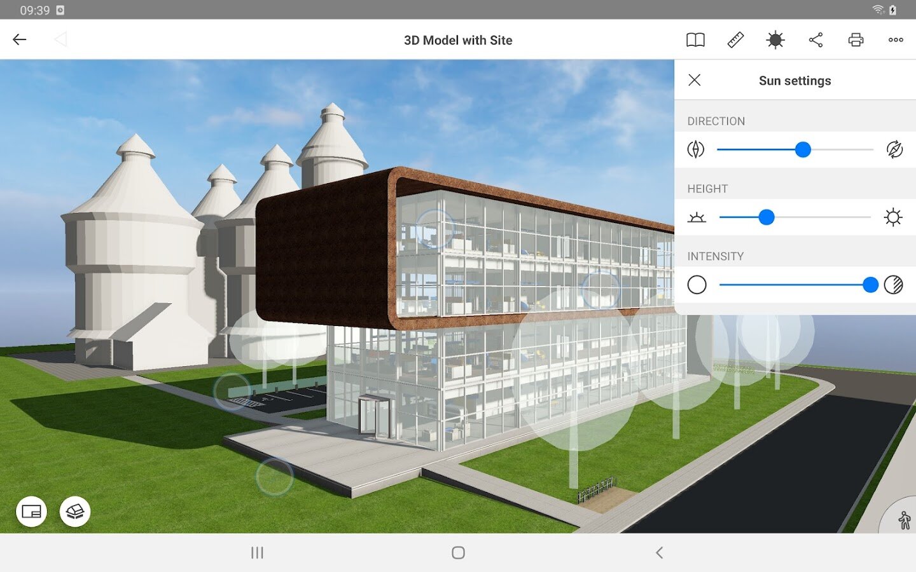Go back using the top-left arrow
Viewport: 916px width, 572px height.
click(20, 39)
